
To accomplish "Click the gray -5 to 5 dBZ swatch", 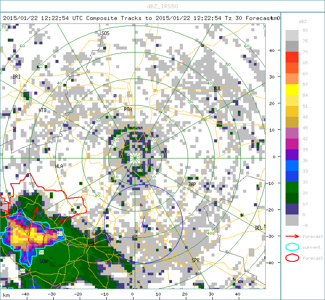I will tap(292, 220).
